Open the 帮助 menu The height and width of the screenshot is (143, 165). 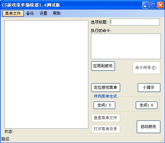57,13
